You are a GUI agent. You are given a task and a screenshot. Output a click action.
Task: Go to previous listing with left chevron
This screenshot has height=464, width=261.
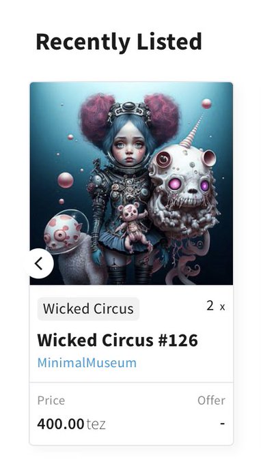tap(40, 263)
